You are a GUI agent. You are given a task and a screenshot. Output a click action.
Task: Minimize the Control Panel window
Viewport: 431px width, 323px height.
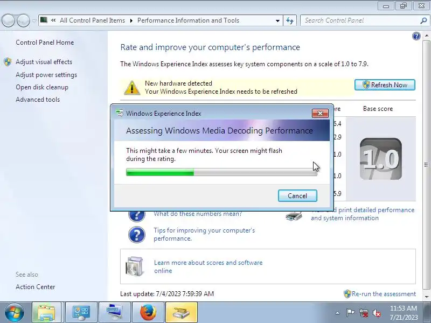[x=386, y=5]
